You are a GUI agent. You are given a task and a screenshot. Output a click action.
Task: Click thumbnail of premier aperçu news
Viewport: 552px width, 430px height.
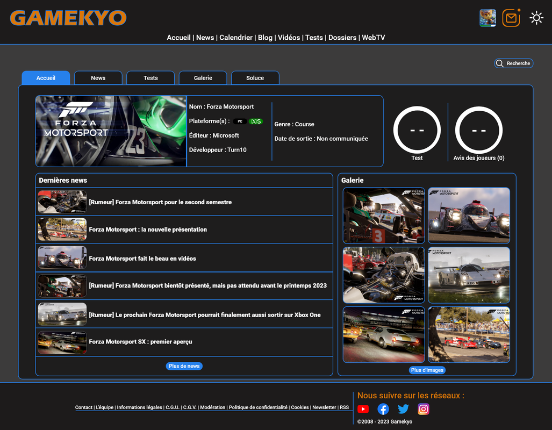point(62,342)
